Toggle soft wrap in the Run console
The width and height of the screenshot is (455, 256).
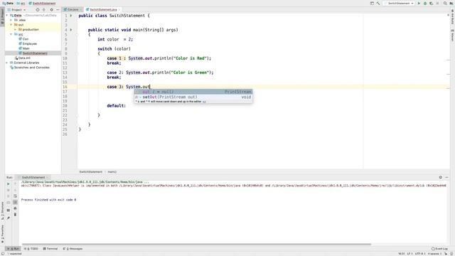pos(16,196)
